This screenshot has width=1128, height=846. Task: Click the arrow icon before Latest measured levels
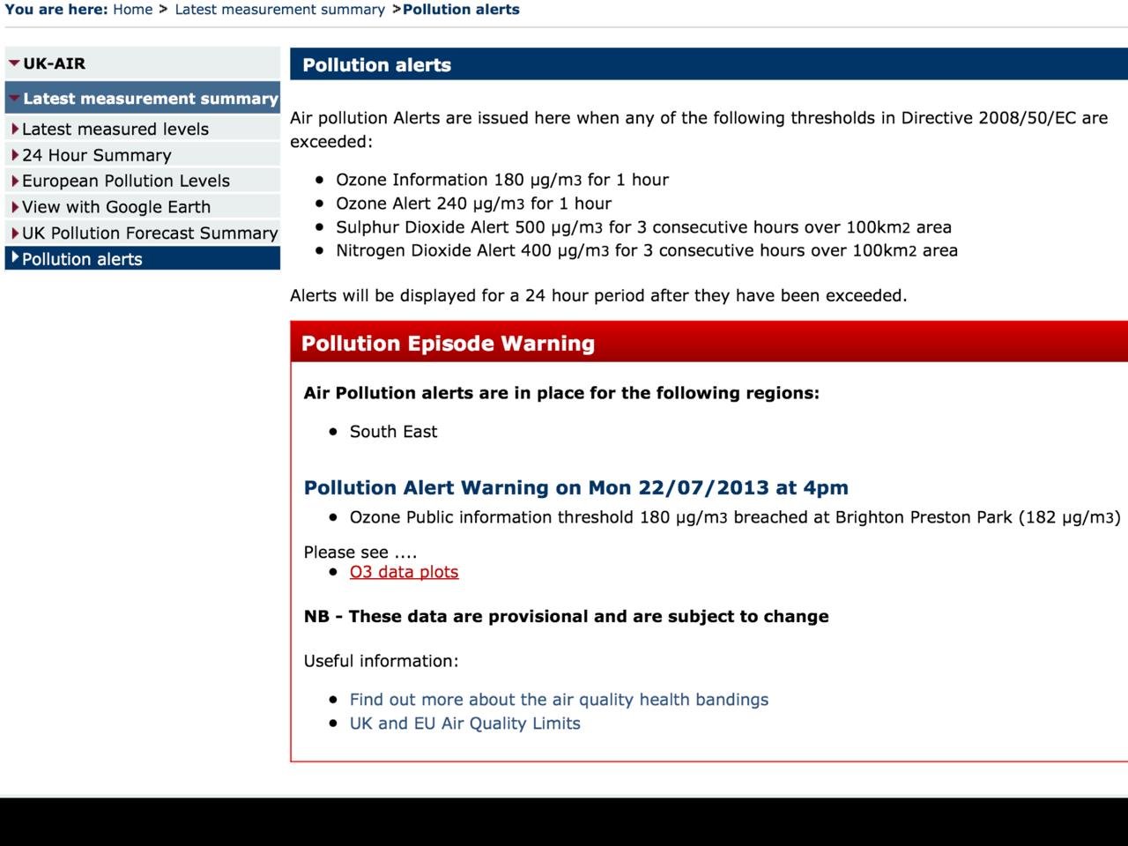15,129
